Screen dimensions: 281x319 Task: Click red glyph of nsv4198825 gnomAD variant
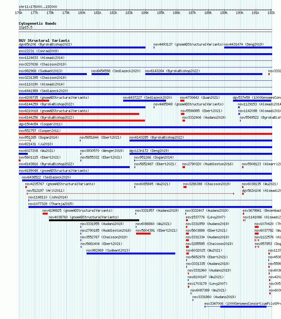point(45,214)
